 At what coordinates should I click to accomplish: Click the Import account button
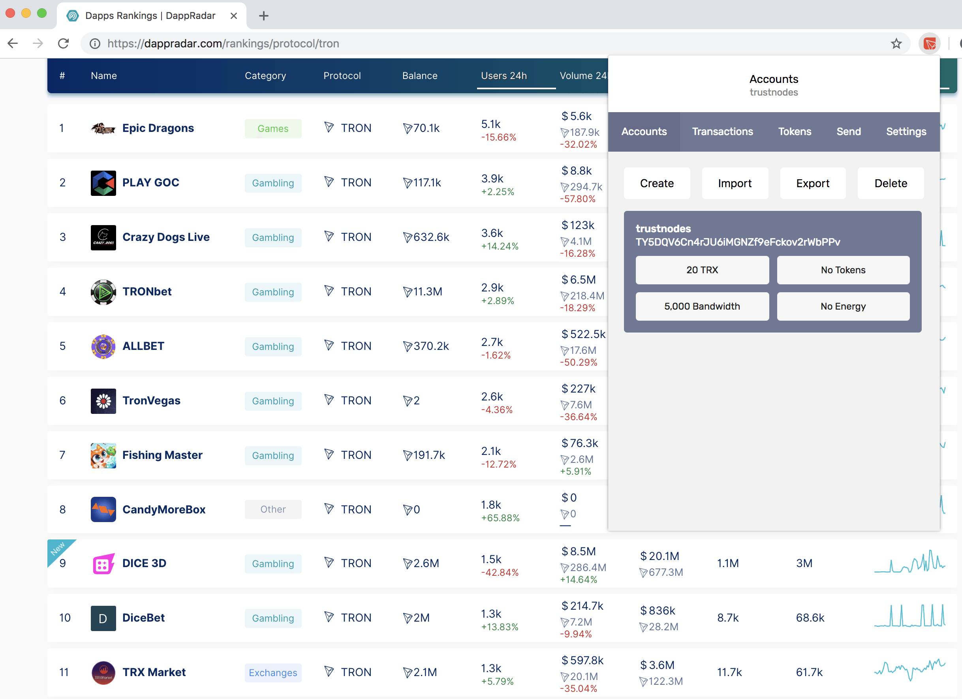[x=735, y=183]
